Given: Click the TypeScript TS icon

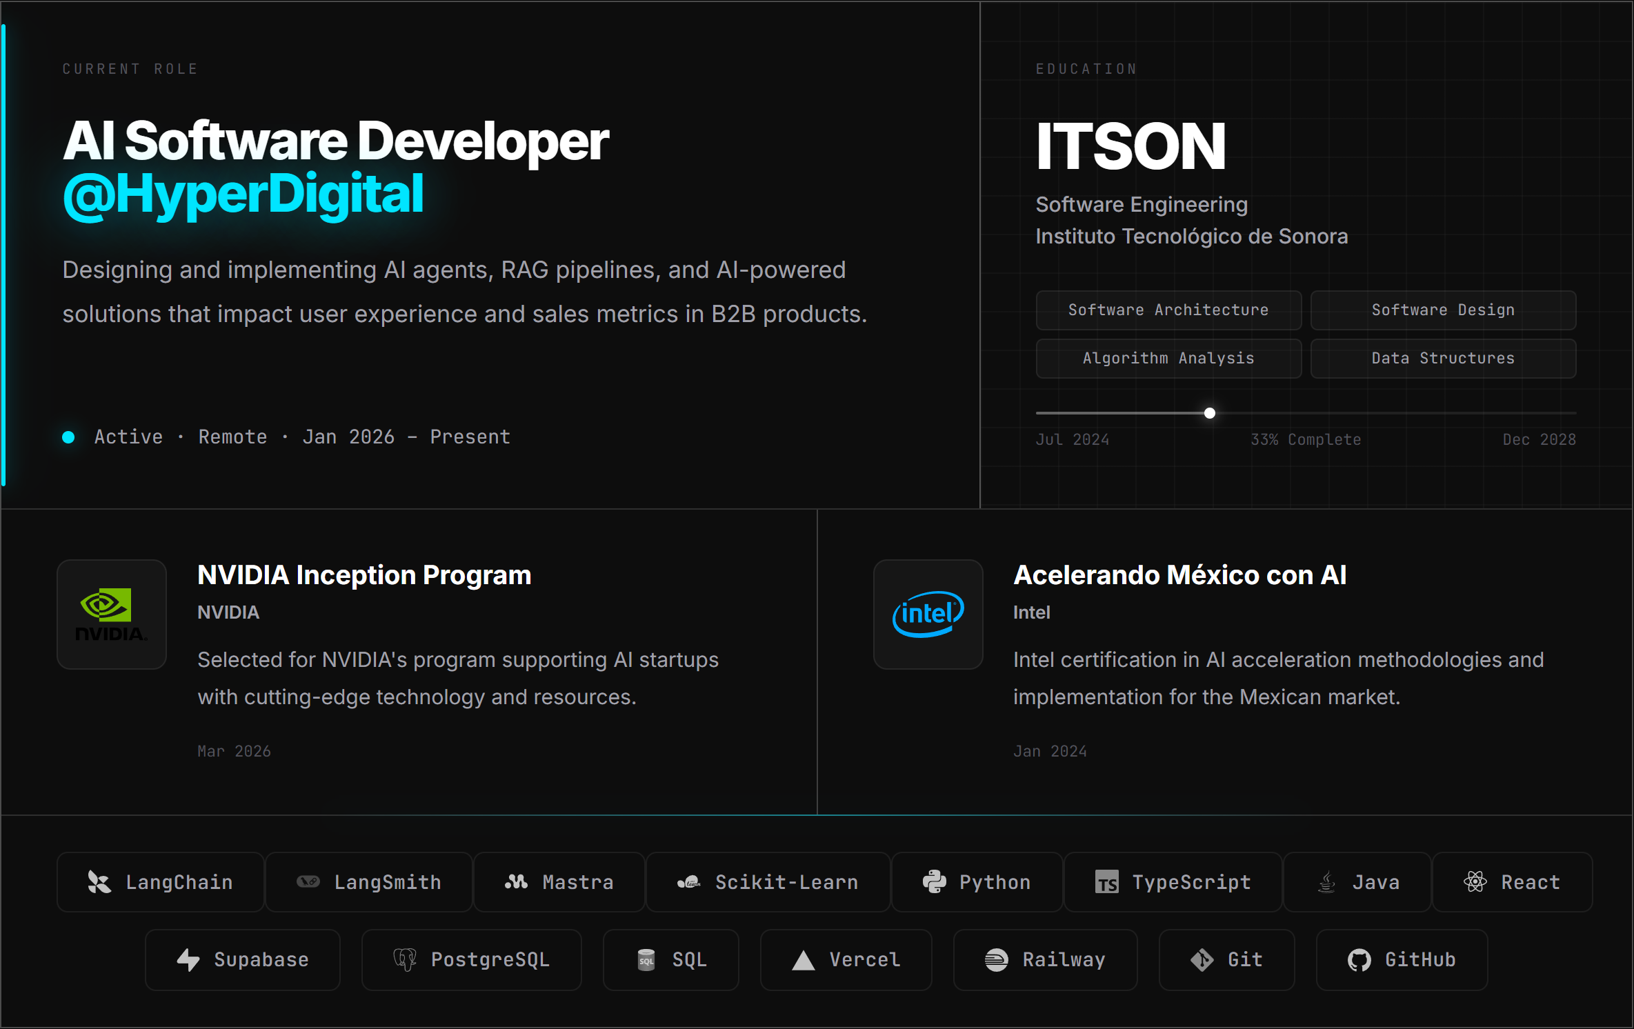Looking at the screenshot, I should [1106, 882].
